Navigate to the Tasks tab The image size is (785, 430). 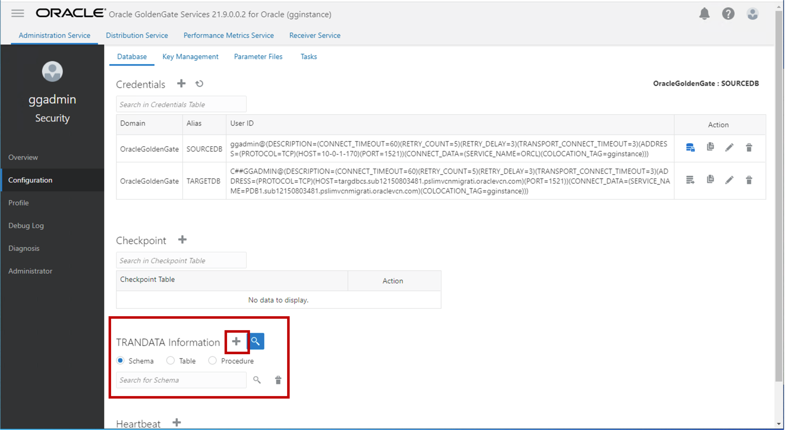point(308,57)
